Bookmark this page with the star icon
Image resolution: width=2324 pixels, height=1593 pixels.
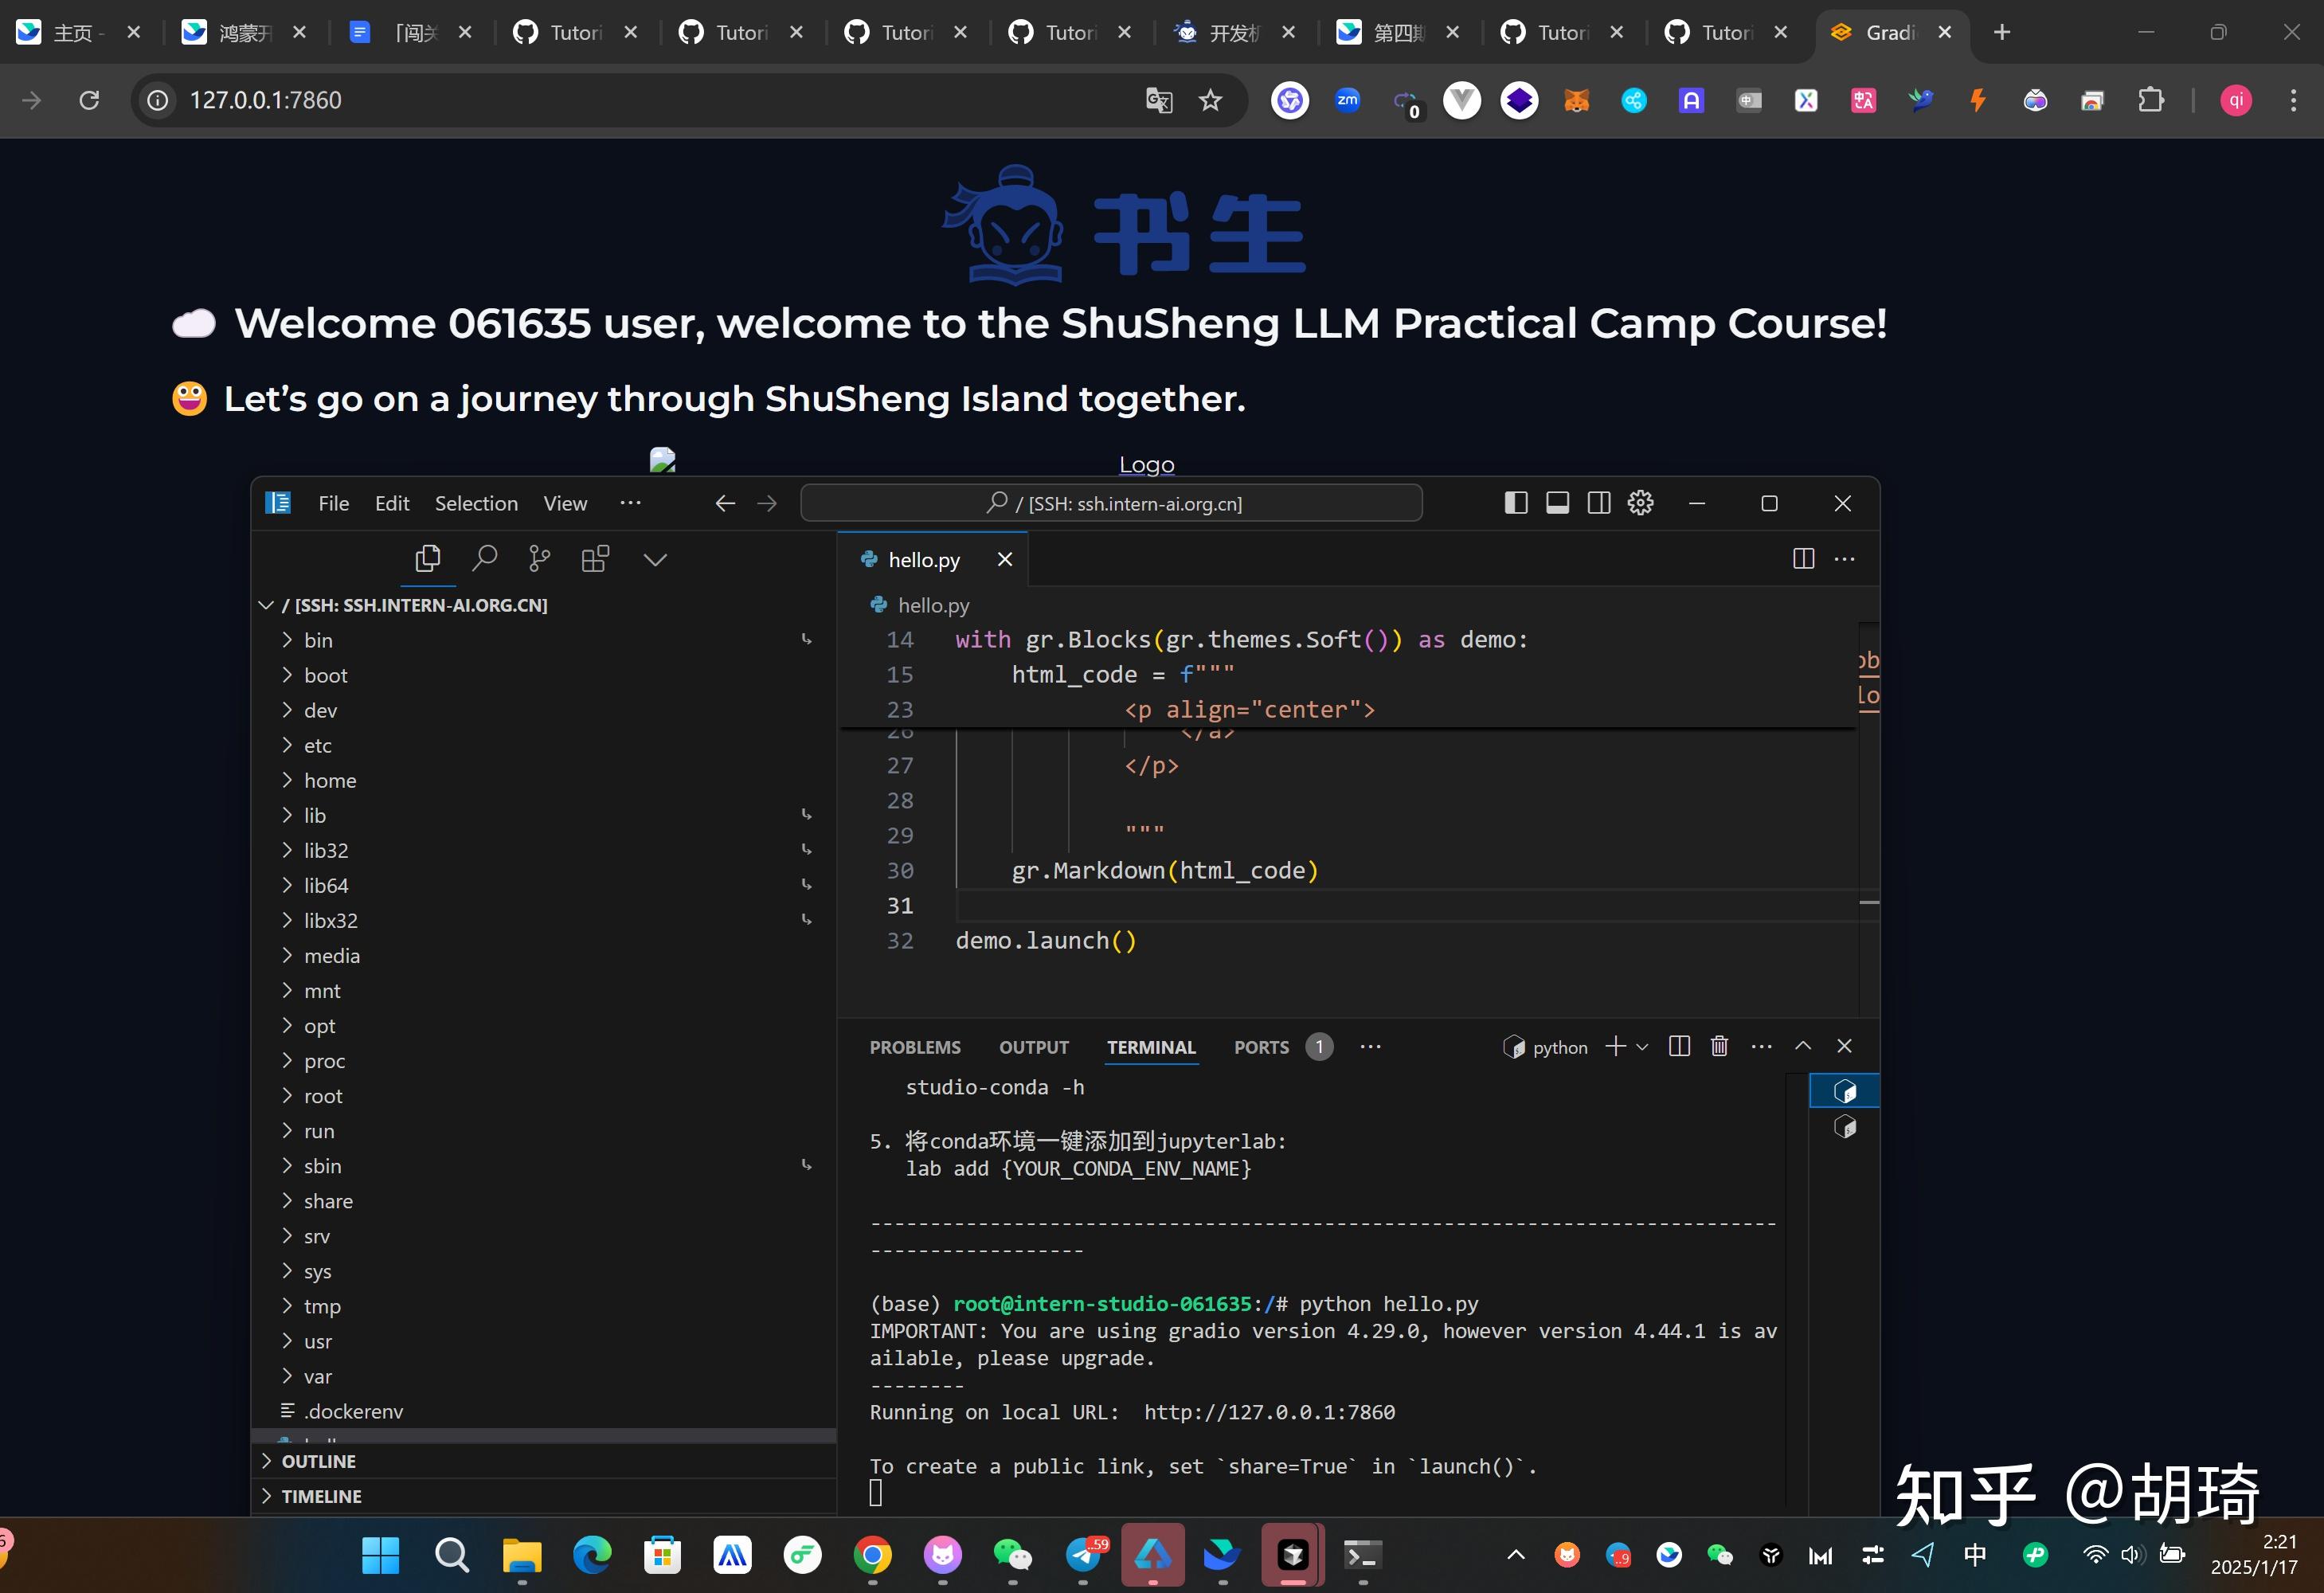click(1210, 100)
